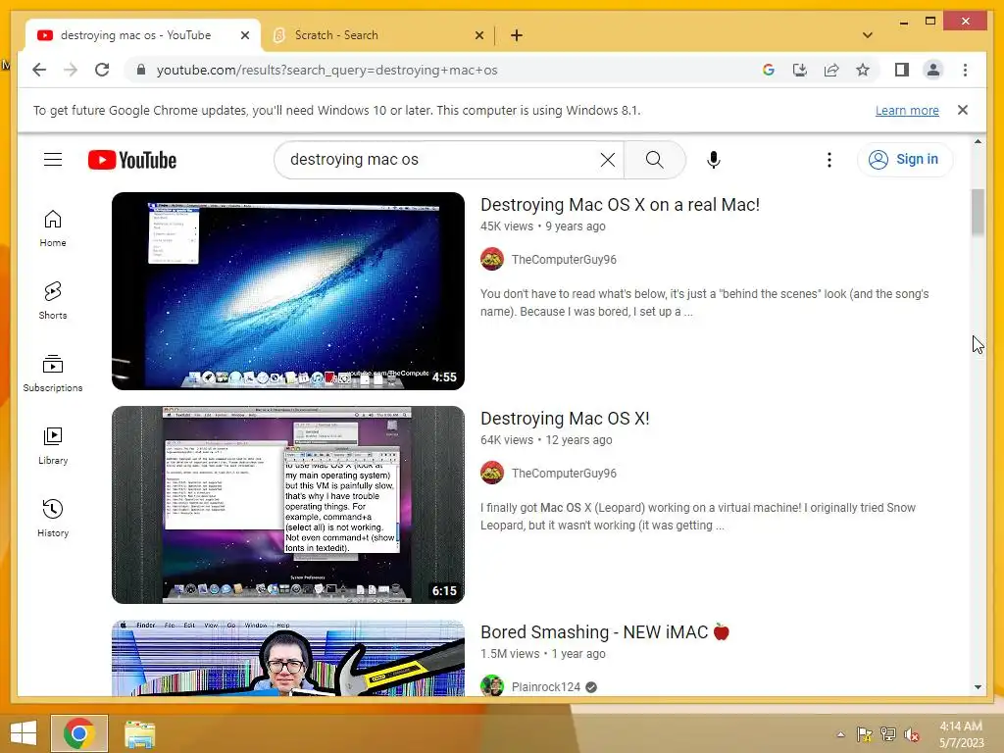Open Bored Smashing - NEW iMAC title

tap(605, 632)
